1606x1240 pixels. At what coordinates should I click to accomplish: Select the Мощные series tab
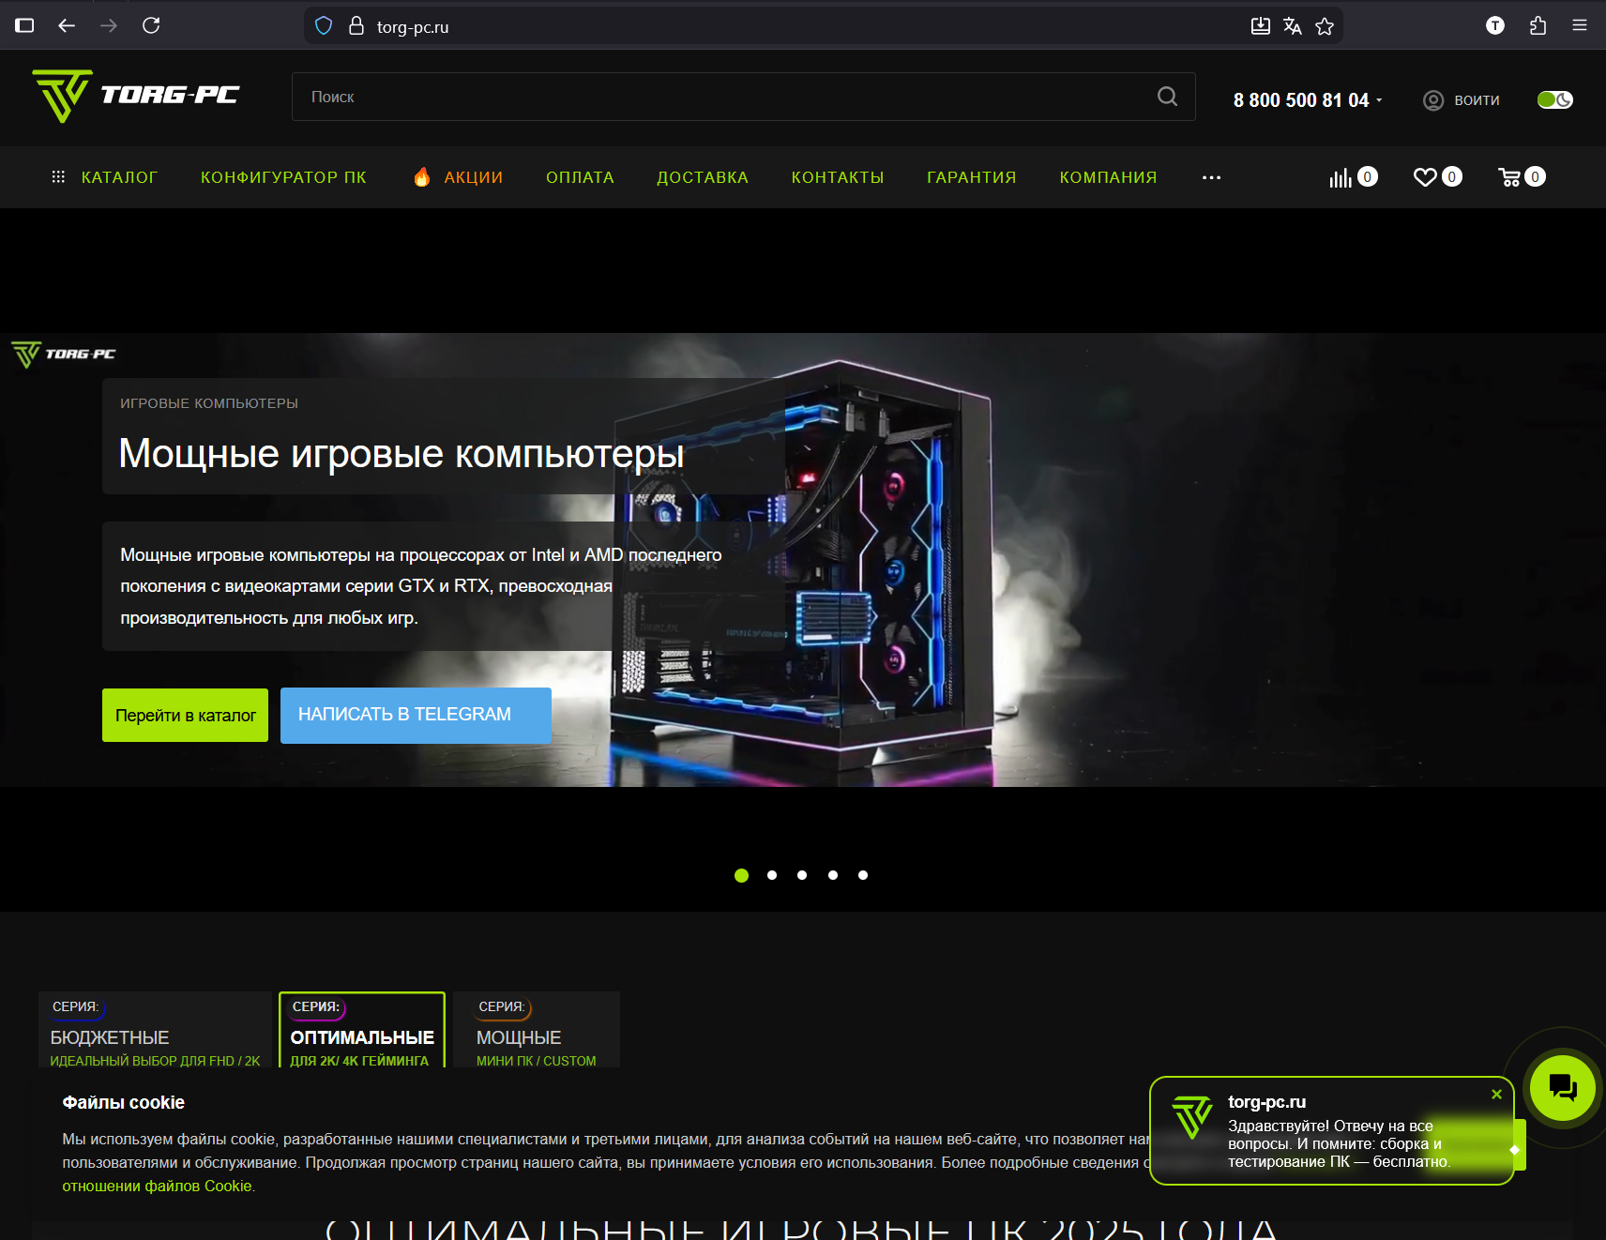click(536, 1030)
